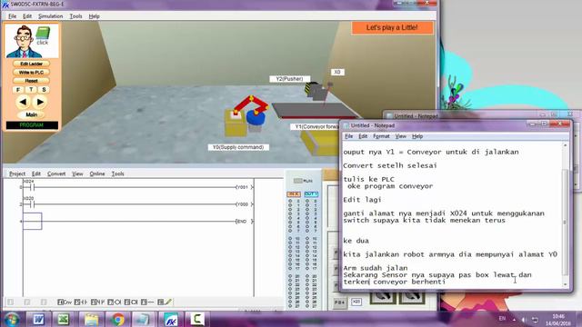This screenshot has width=582, height=327.
Task: Click the Notepad vertical scrollbar thumb
Action: (566, 223)
